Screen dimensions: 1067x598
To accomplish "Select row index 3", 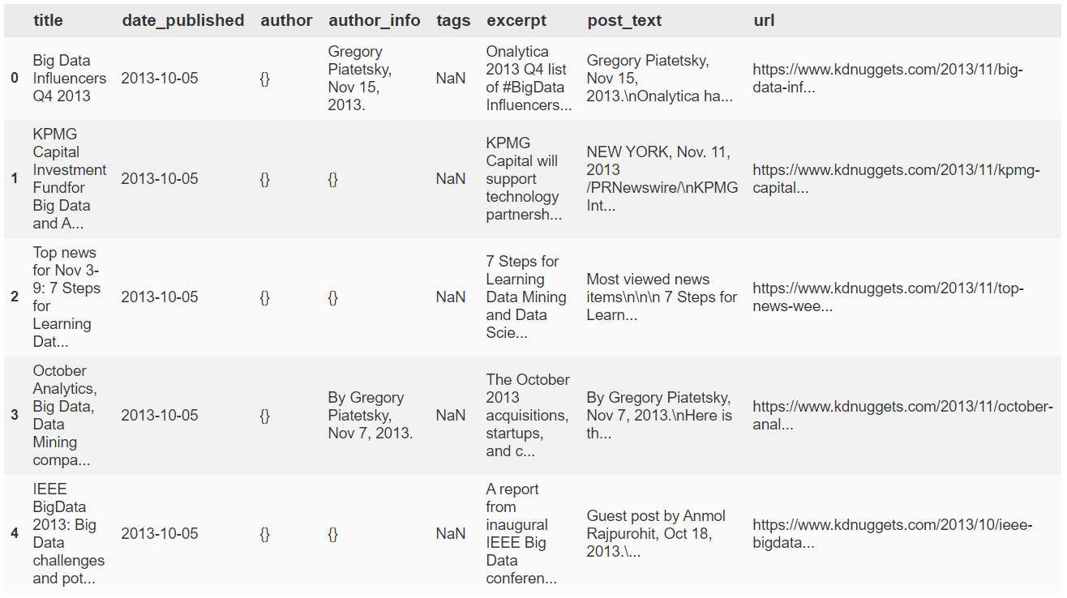I will point(14,416).
